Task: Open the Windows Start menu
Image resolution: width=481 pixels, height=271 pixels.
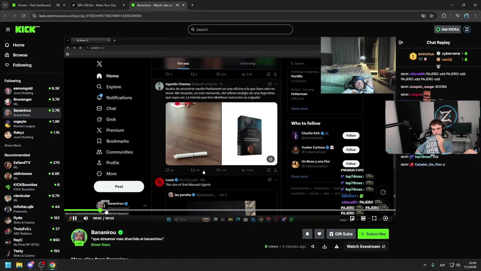Action: point(8,265)
